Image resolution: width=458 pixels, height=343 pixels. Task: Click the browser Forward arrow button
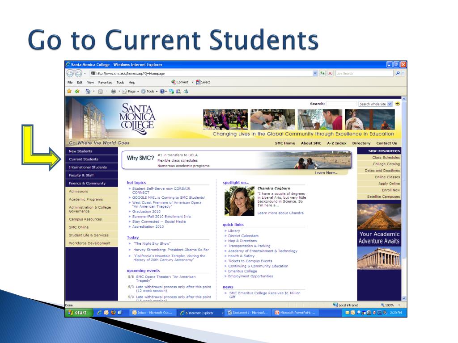(78, 73)
